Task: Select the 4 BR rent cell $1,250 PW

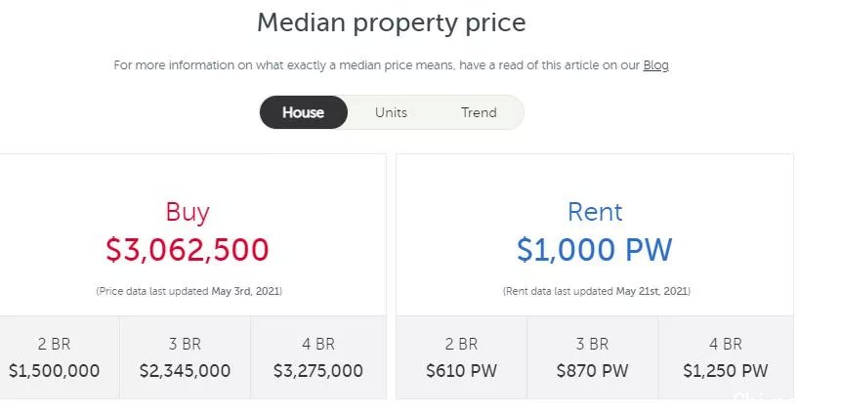Action: click(x=726, y=357)
